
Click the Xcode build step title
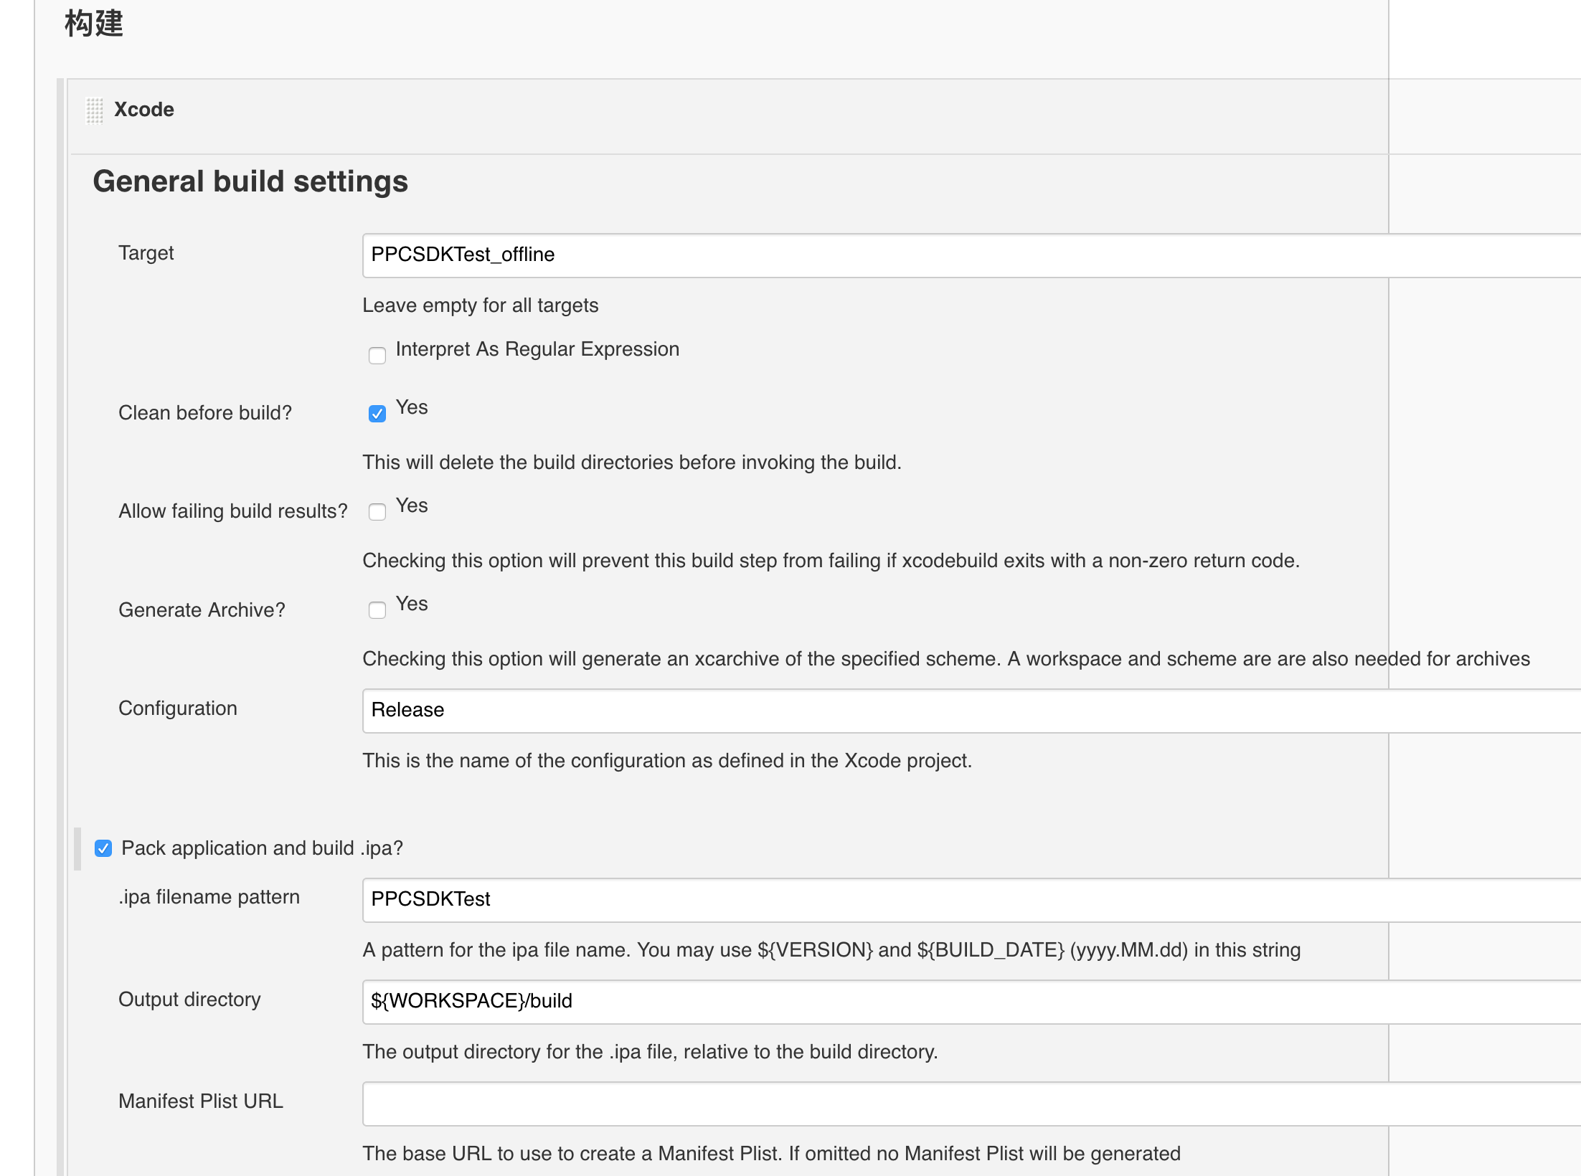(x=144, y=110)
